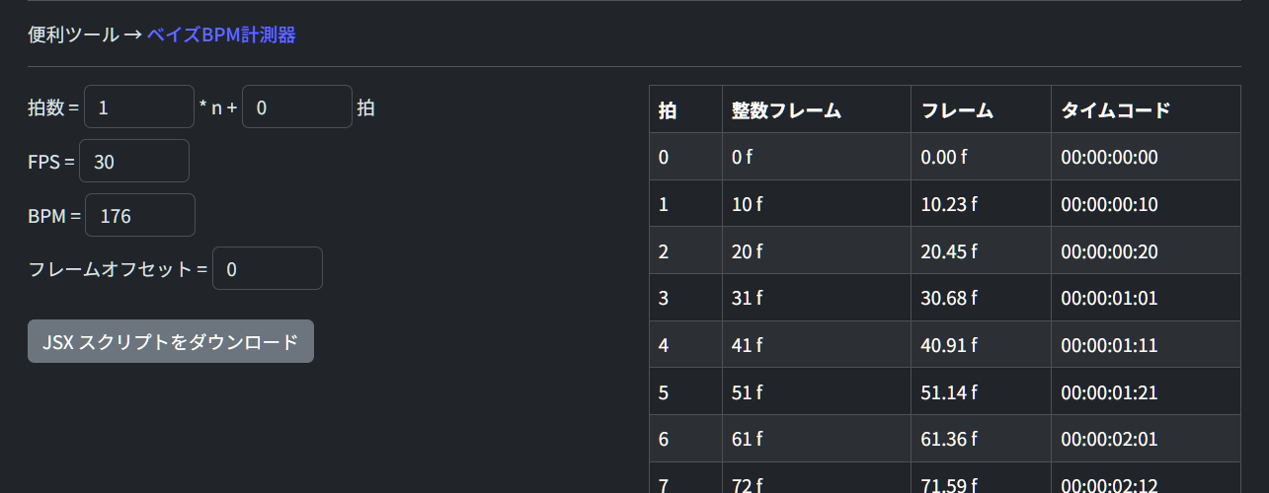Click the frame value 0.00 f

coord(945,157)
